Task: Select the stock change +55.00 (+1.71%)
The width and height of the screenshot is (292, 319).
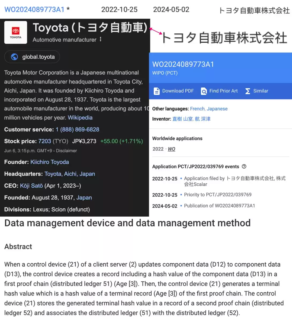Action: pos(122,141)
